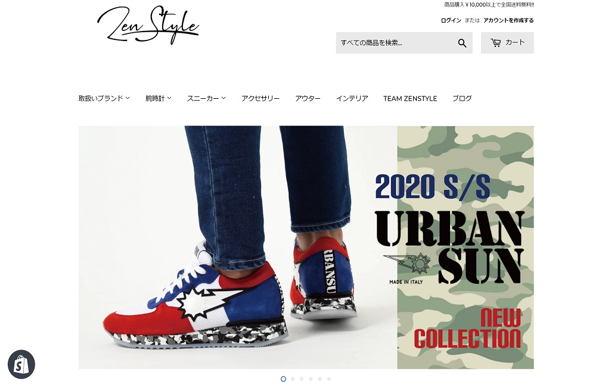Open the TEAM ZENSTYLE page

[x=410, y=98]
